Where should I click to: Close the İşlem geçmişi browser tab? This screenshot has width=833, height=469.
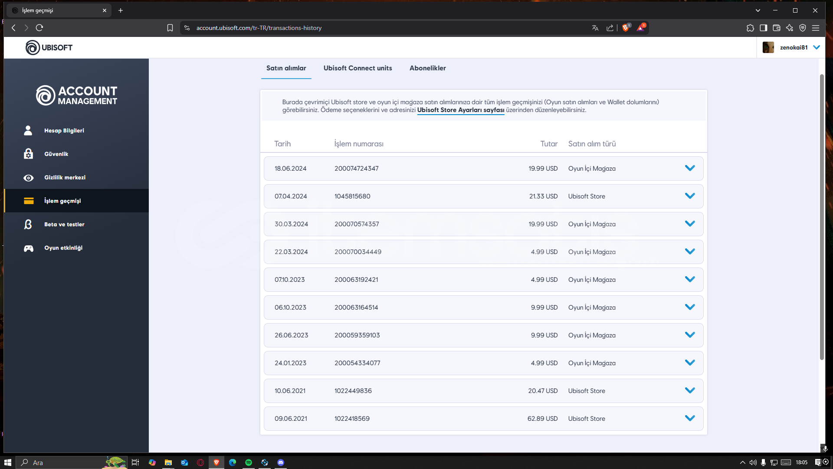coord(105,10)
